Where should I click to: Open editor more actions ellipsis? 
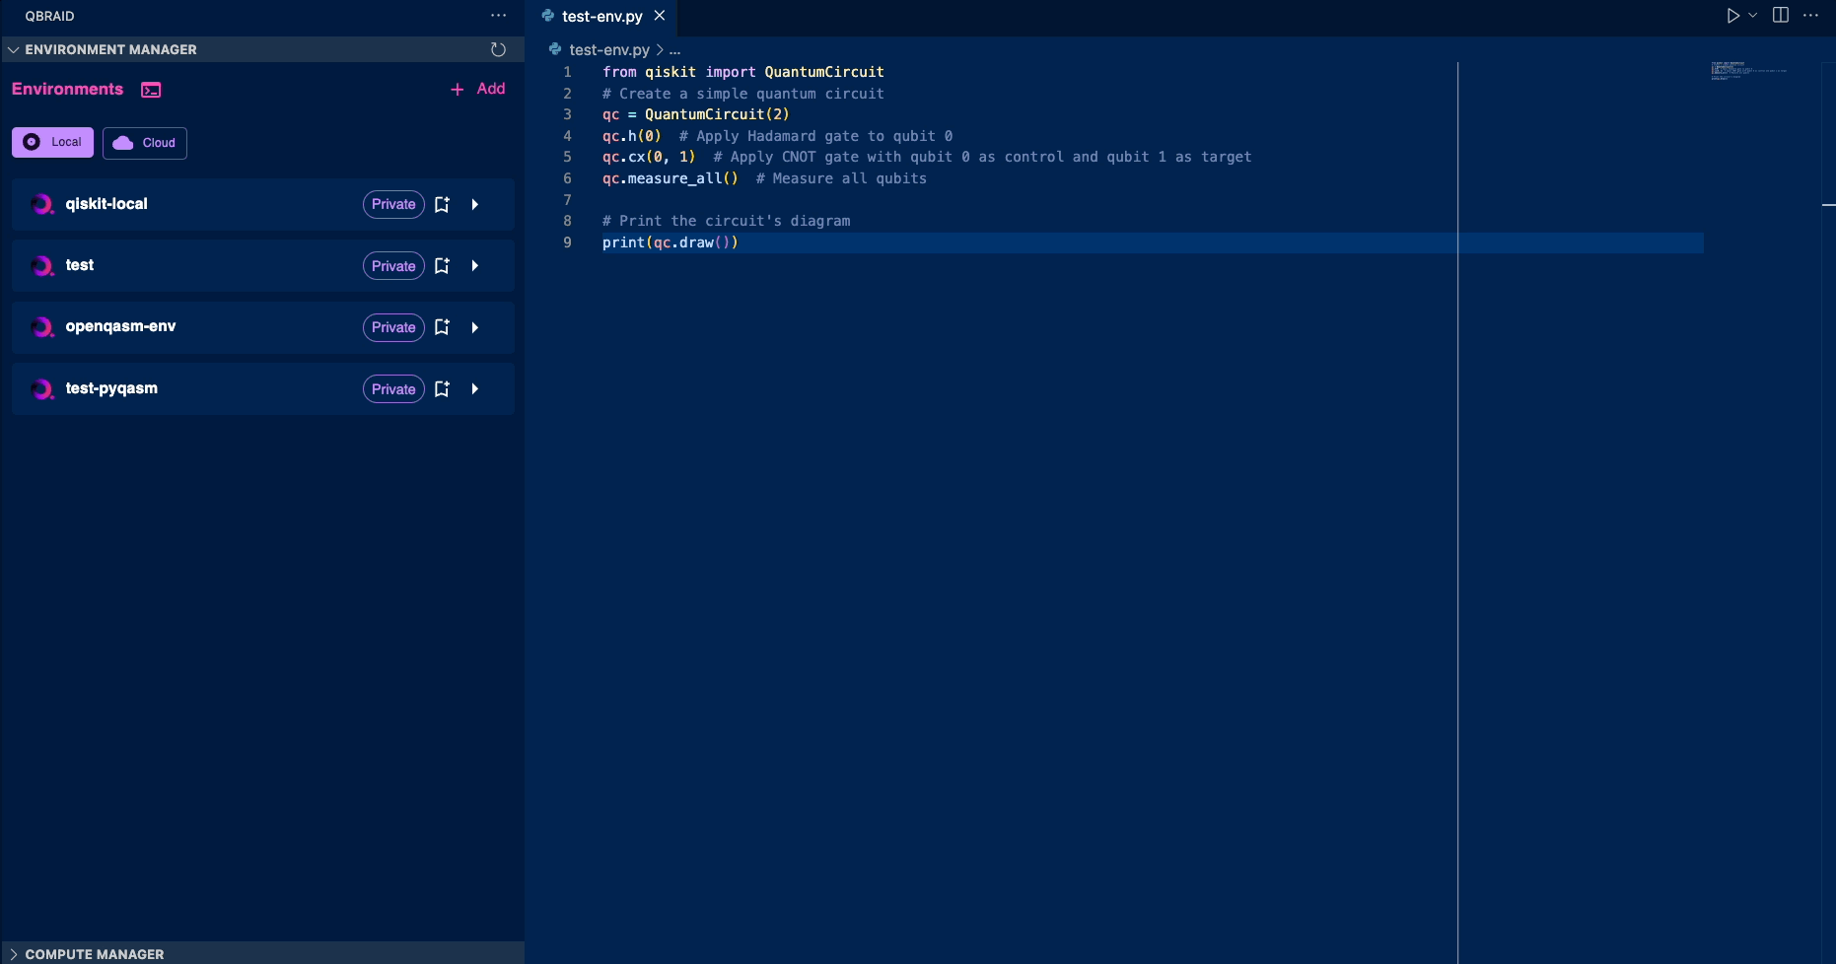(1810, 15)
